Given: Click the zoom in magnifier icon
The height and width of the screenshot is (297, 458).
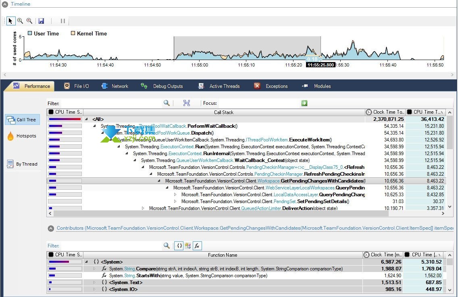Looking at the screenshot, I should tap(20, 21).
